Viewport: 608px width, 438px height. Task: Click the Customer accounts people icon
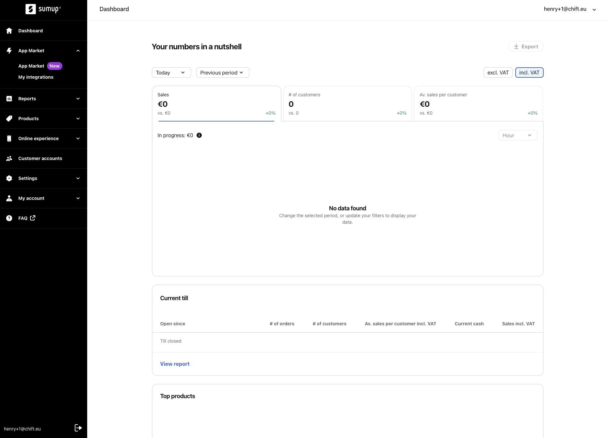tap(9, 158)
